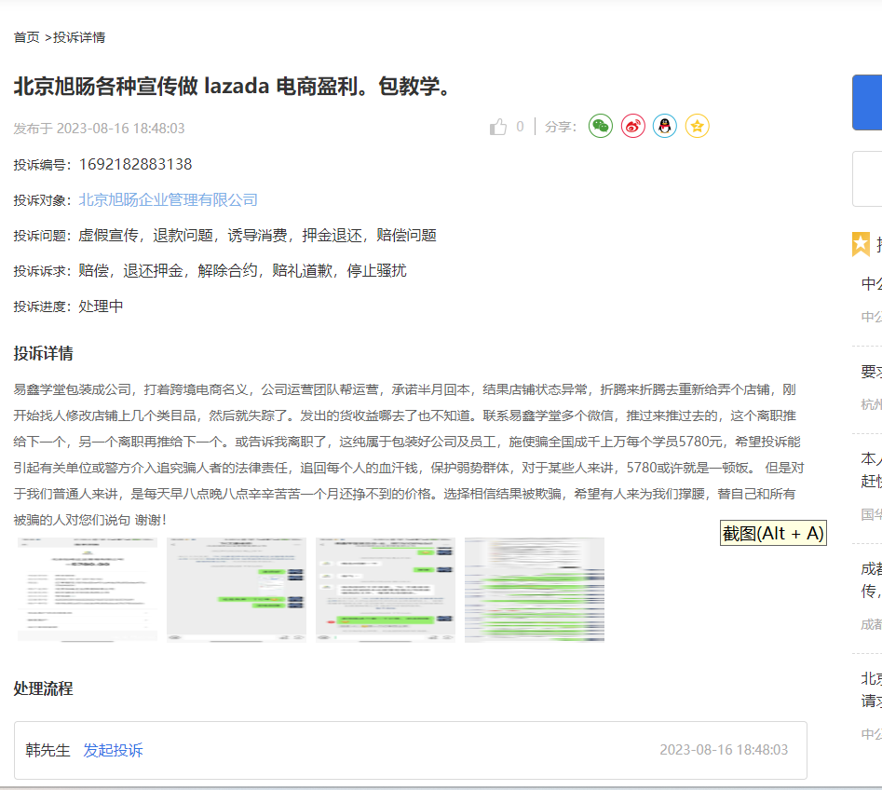Open first complaint evidence thumbnail
Image resolution: width=882 pixels, height=790 pixels.
click(88, 590)
